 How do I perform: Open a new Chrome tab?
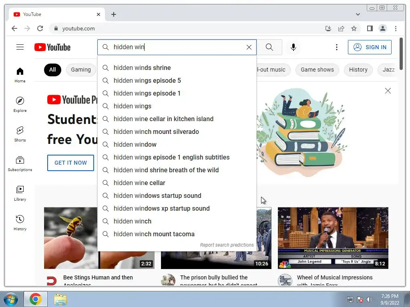(113, 14)
